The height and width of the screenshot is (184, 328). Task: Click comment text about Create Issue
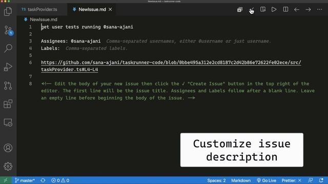[178, 91]
